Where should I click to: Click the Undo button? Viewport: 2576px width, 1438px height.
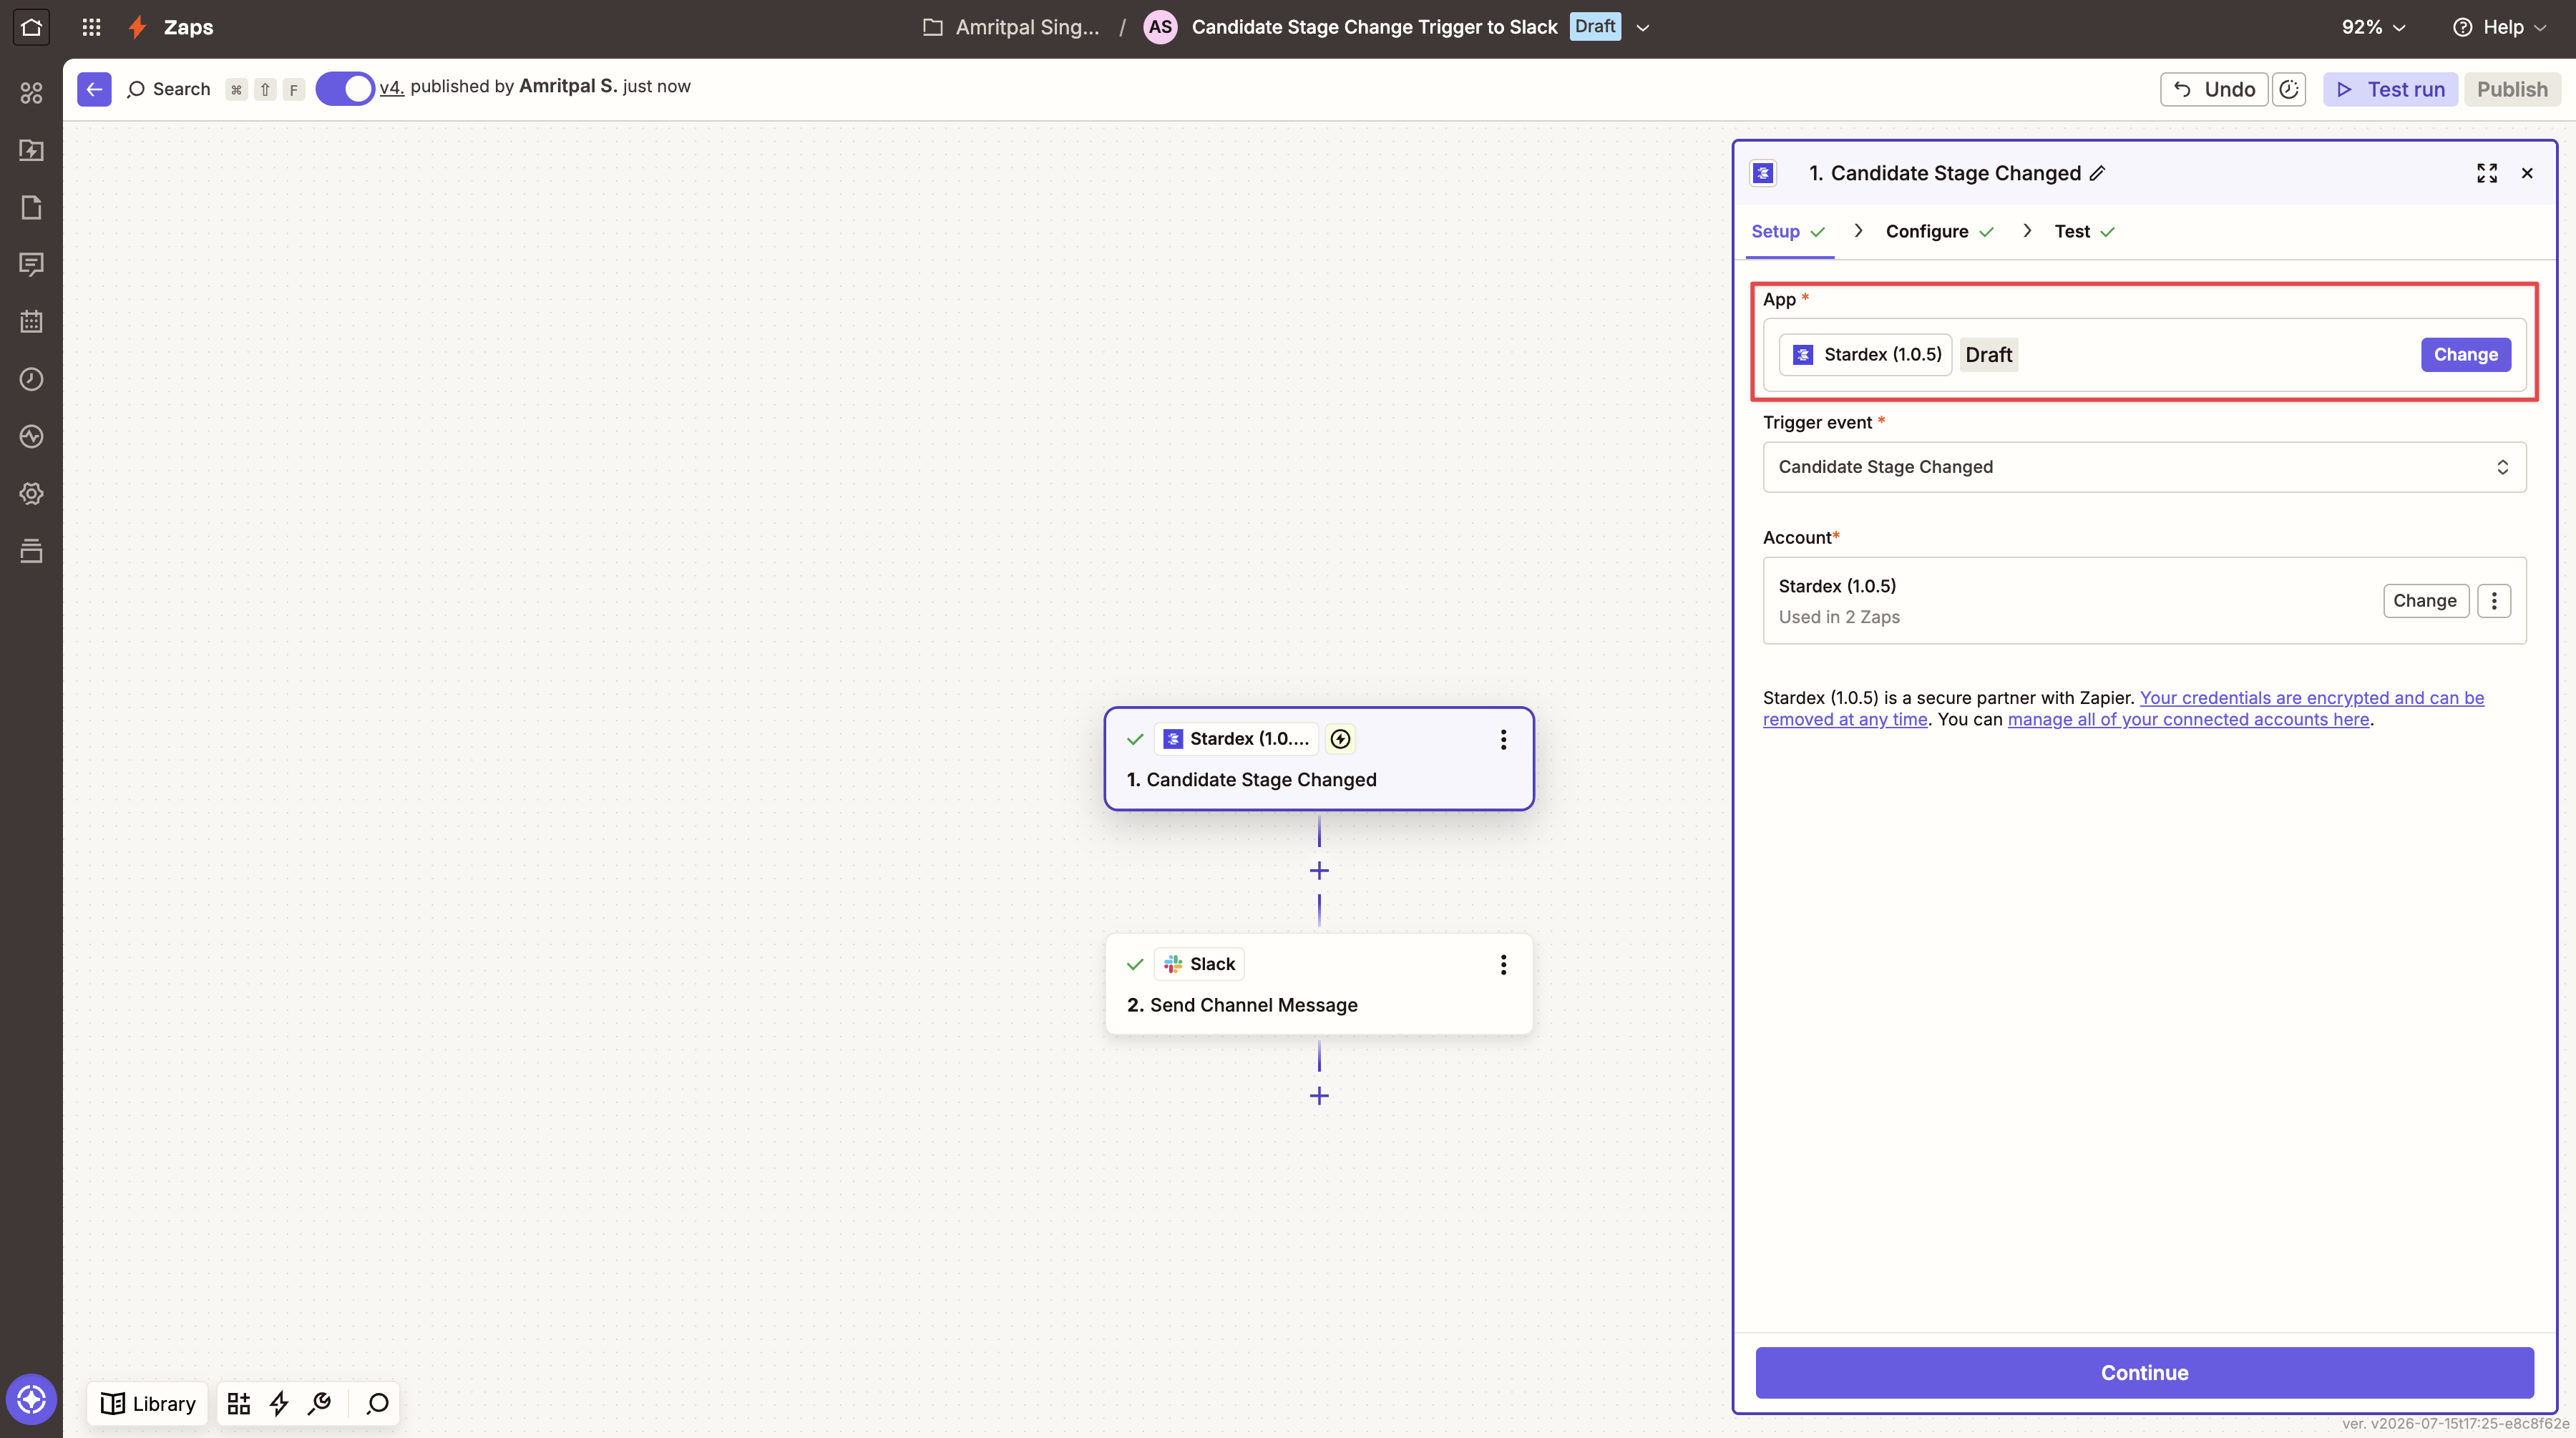coord(2214,89)
